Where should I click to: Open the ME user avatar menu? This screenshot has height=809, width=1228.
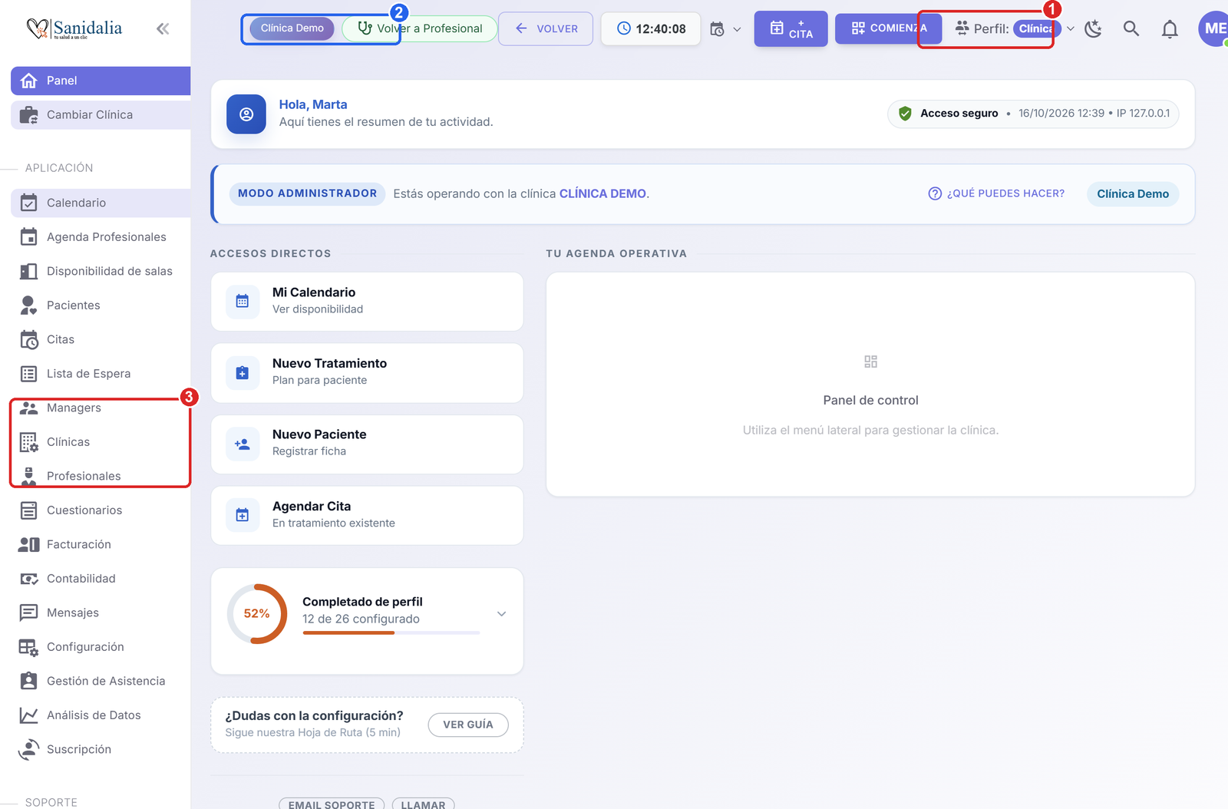(1214, 28)
